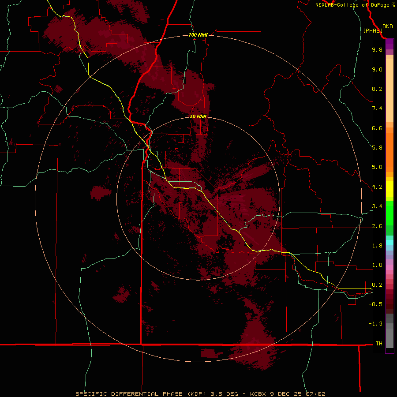Click the 5.8 value on the color scale
The height and width of the screenshot is (397, 397).
[377, 148]
